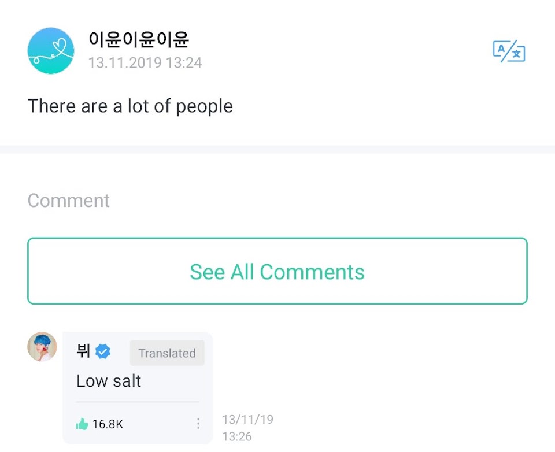This screenshot has height=452, width=555.
Task: Like the comment with thumbs-up icon
Action: click(x=82, y=424)
